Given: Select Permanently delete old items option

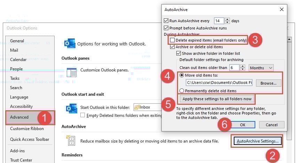Looking at the screenshot, I should pyautogui.click(x=182, y=91).
